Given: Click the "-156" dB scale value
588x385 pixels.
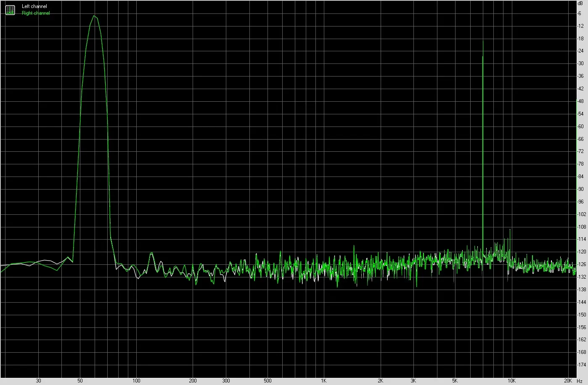Looking at the screenshot, I should [582, 327].
